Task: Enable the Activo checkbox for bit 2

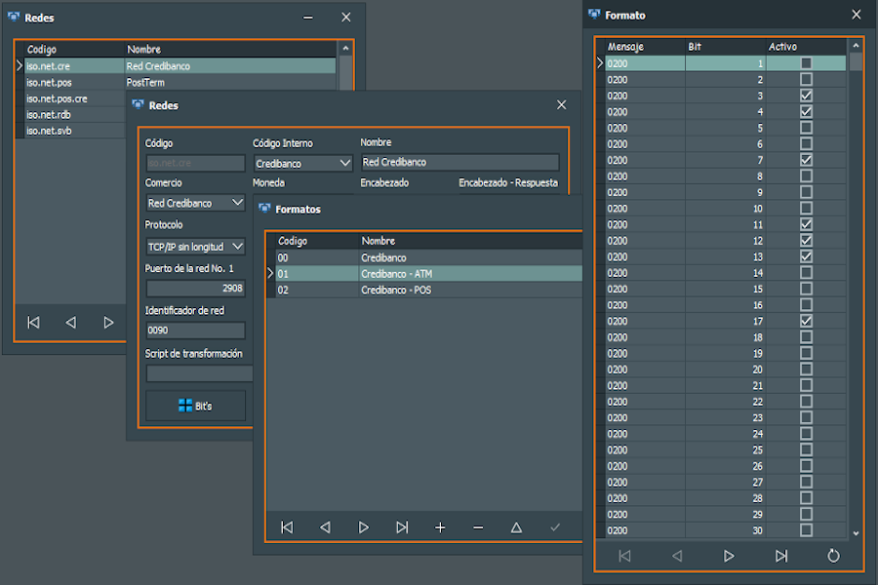Action: [x=806, y=80]
